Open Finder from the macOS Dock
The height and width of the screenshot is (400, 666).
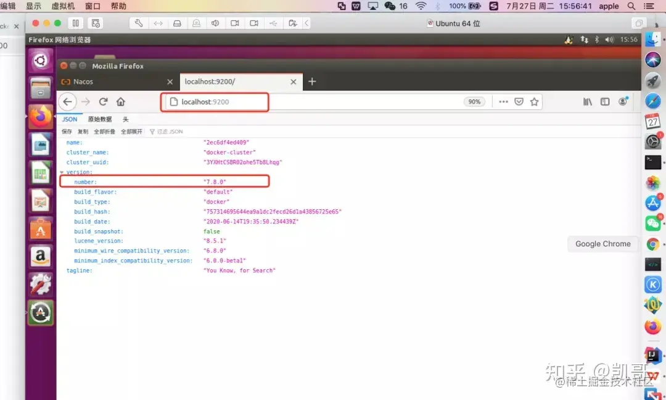(653, 39)
